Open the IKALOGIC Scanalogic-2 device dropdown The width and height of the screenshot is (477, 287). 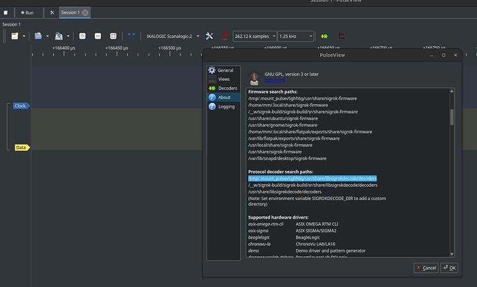click(173, 36)
